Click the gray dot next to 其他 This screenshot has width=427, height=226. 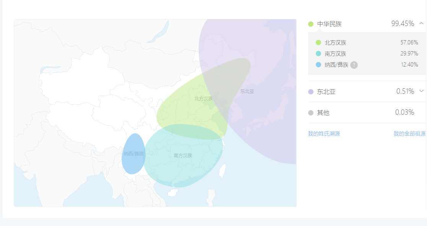coord(311,113)
